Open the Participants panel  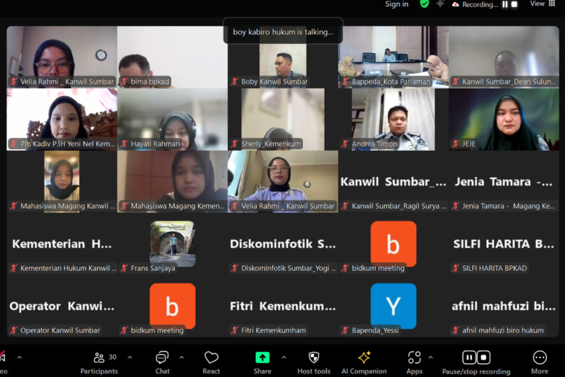[99, 362]
